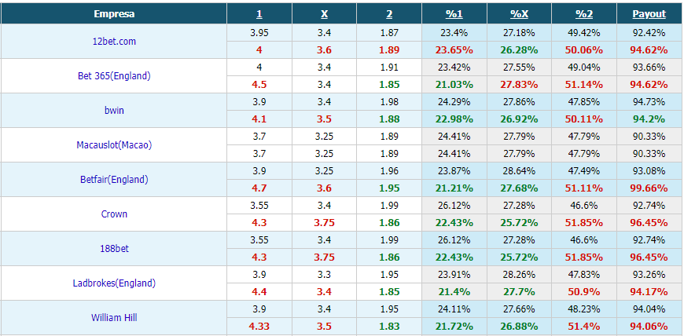Image resolution: width=684 pixels, height=336 pixels.
Task: Sort by the %1 column header
Action: pyautogui.click(x=454, y=14)
